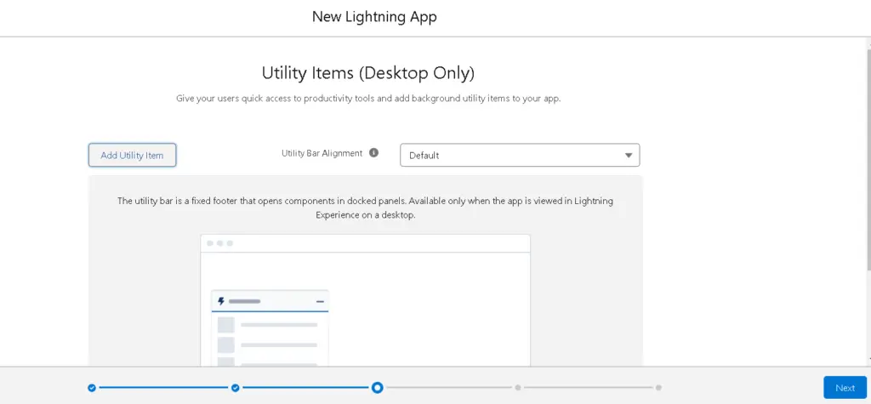The height and width of the screenshot is (404, 871).
Task: Click the three window dots in illustration
Action: tap(219, 243)
